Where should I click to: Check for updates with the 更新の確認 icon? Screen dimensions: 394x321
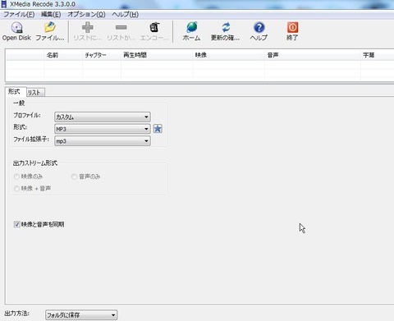tap(226, 27)
